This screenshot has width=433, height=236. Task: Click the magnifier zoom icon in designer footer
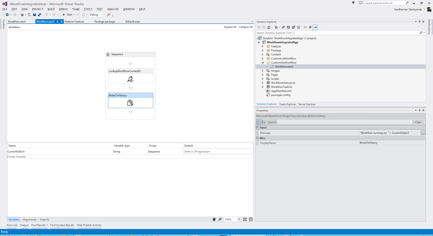point(220,220)
